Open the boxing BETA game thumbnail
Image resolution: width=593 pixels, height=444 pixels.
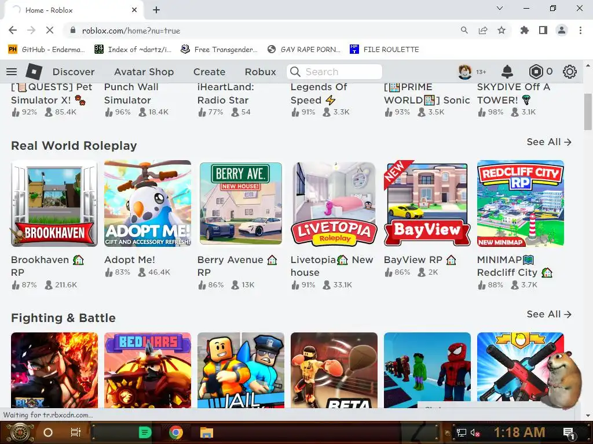(334, 370)
